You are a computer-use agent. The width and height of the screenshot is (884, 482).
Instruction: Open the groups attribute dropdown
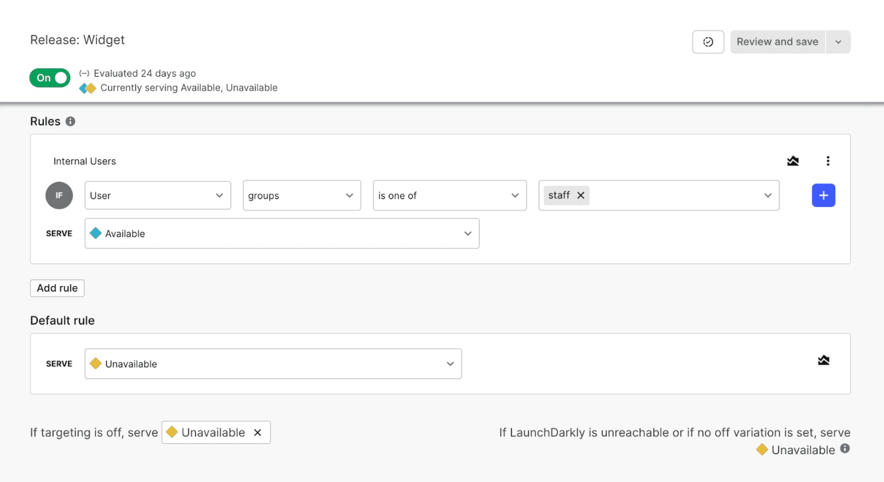click(x=302, y=195)
